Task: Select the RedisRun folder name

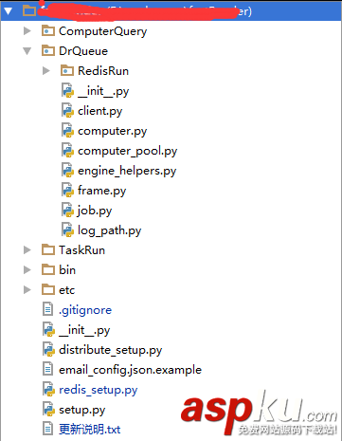Action: pos(103,71)
